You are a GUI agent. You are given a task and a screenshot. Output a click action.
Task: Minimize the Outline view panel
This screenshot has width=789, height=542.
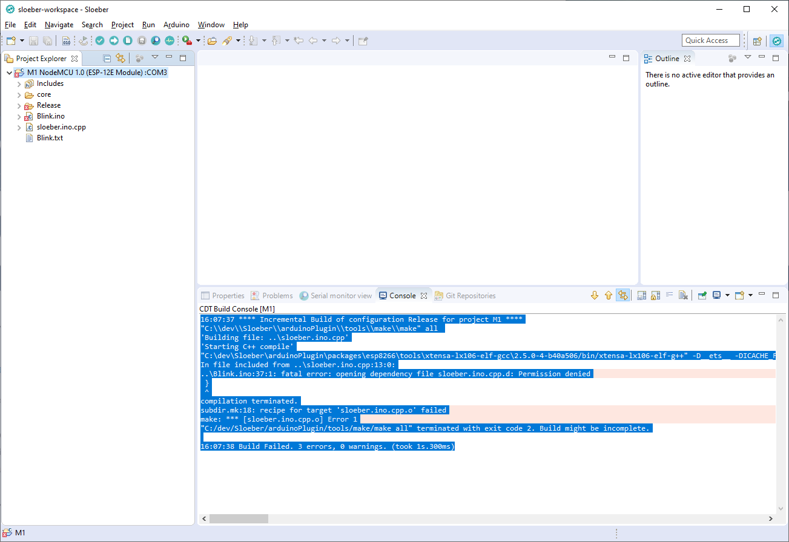click(x=762, y=57)
